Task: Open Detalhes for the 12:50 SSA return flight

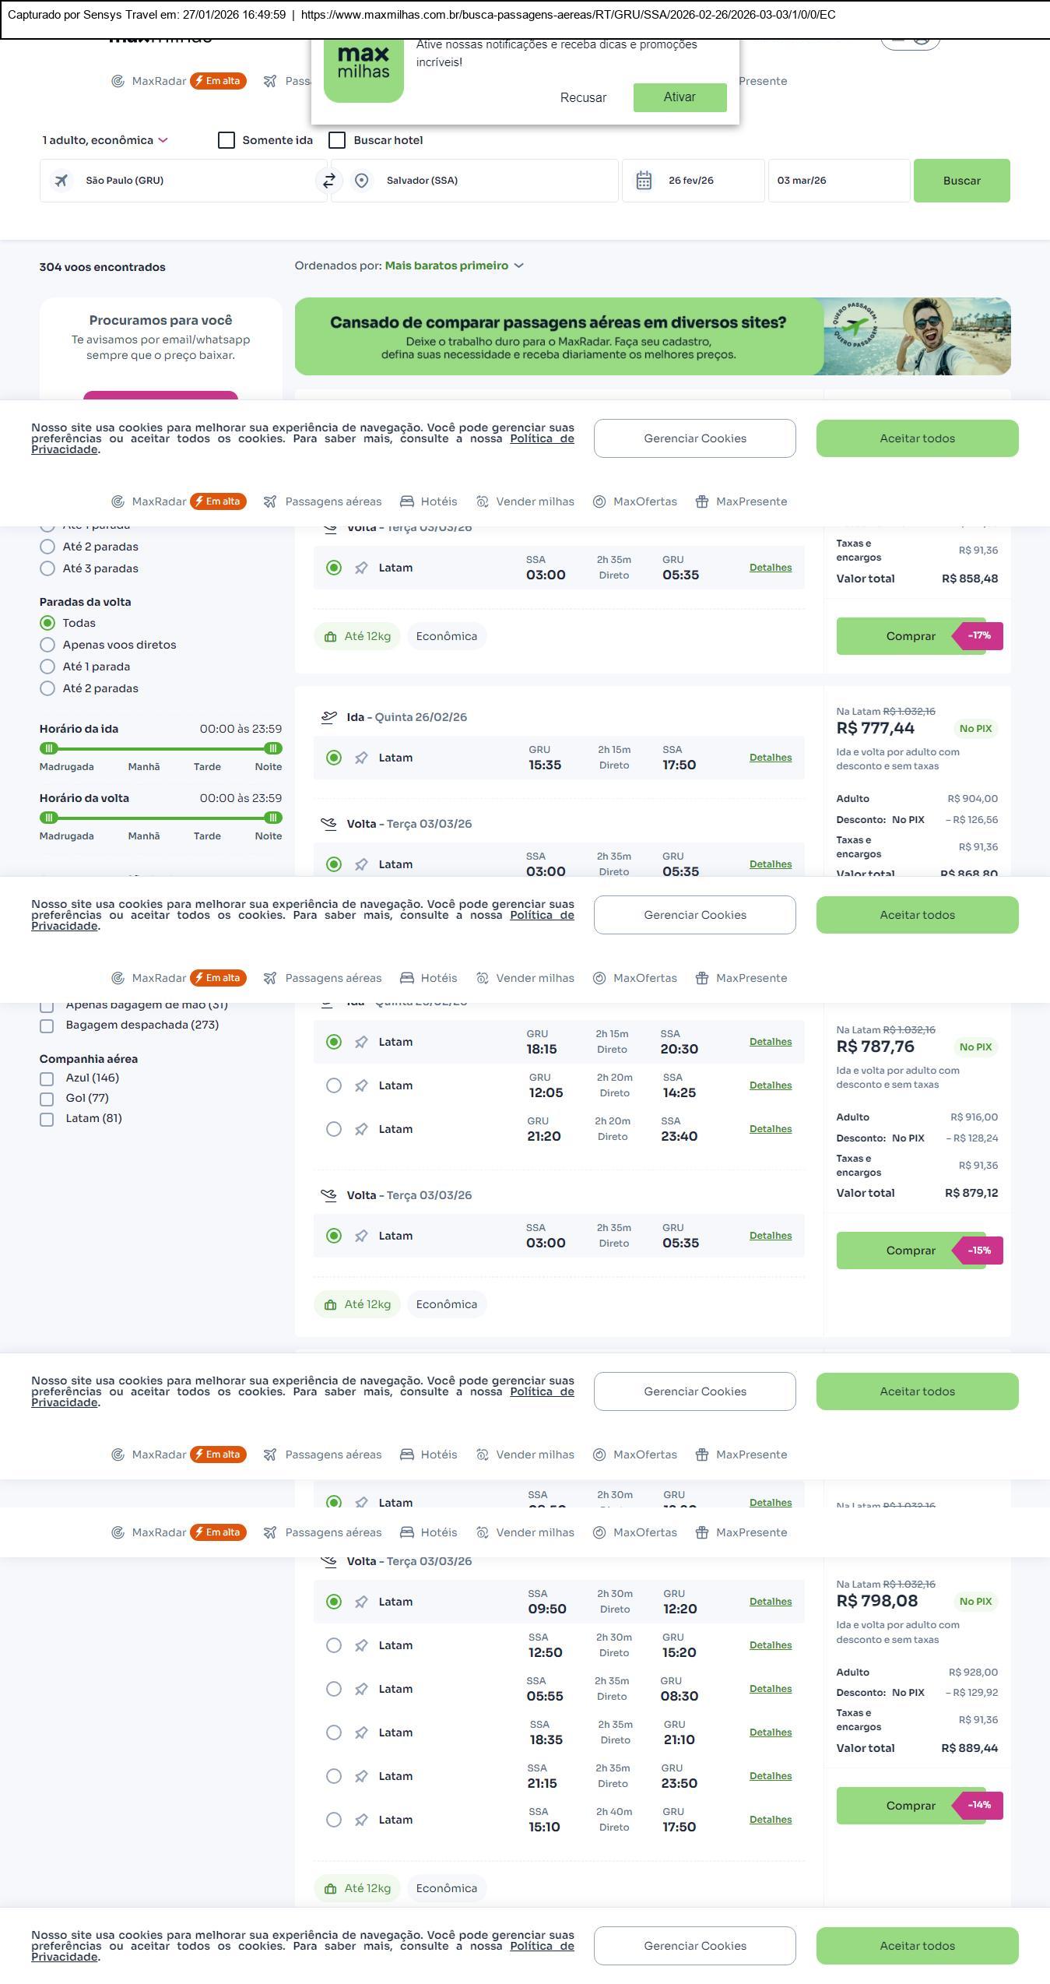Action: coord(770,1645)
